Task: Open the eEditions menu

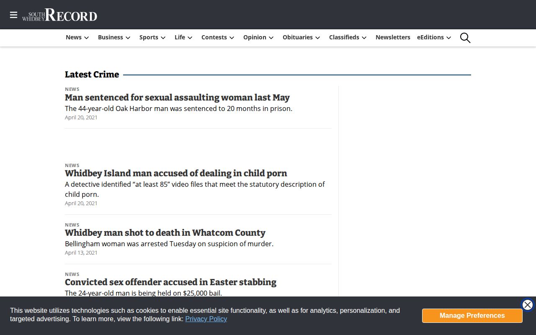Action: 434,37
